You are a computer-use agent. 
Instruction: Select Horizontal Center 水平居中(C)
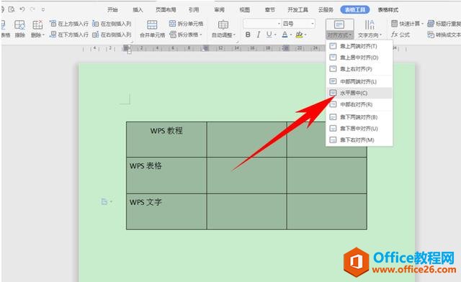coord(359,93)
